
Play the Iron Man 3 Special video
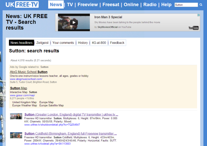coord(74,22)
